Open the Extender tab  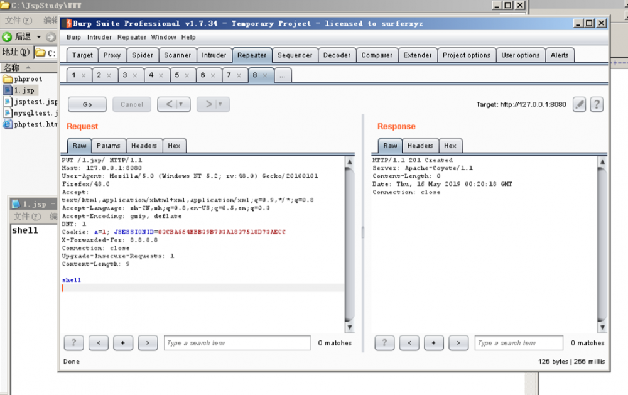tap(418, 55)
